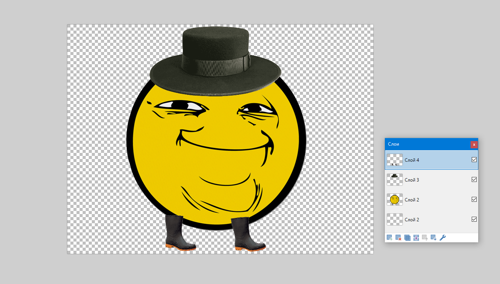Select the empty thumbnail of the bottom layer
The width and height of the screenshot is (500, 284).
point(395,219)
